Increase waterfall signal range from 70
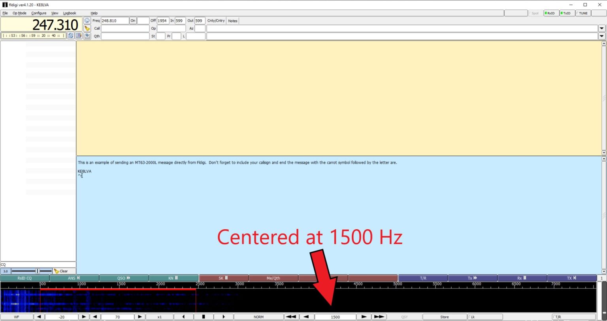607x321 pixels. 140,317
